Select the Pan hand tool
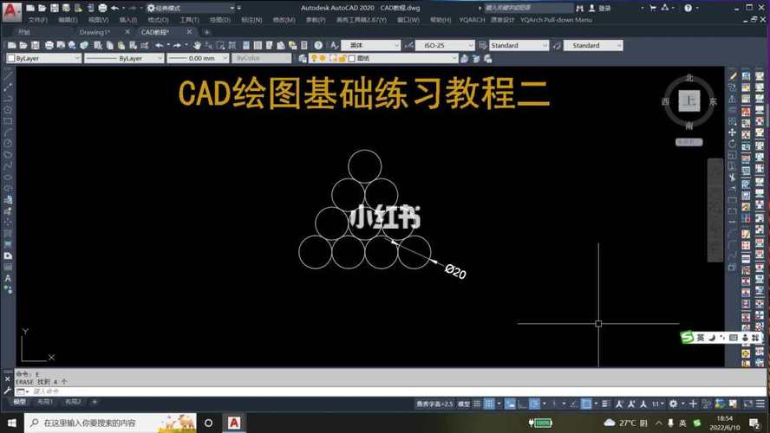 pos(197,45)
